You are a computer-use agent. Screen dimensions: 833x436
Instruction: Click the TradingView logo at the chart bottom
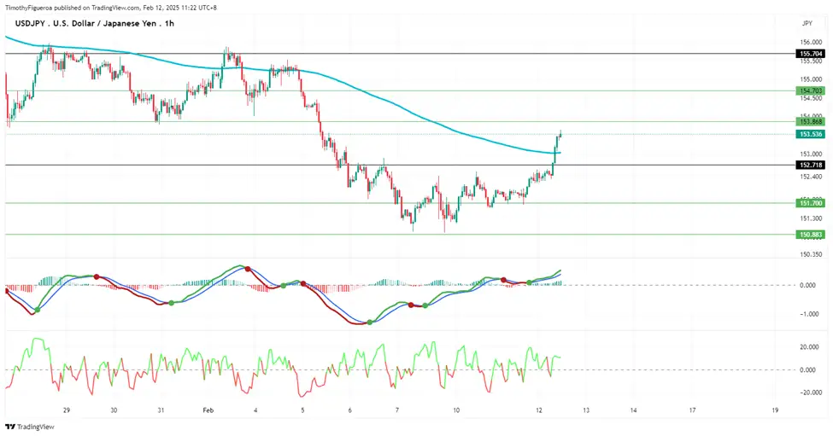pyautogui.click(x=30, y=427)
